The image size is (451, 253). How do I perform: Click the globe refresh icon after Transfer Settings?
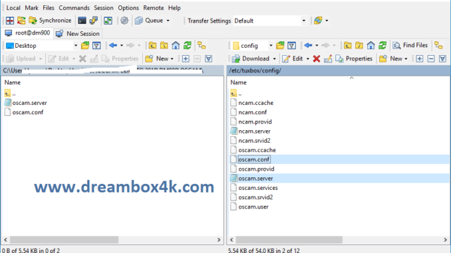coord(318,21)
